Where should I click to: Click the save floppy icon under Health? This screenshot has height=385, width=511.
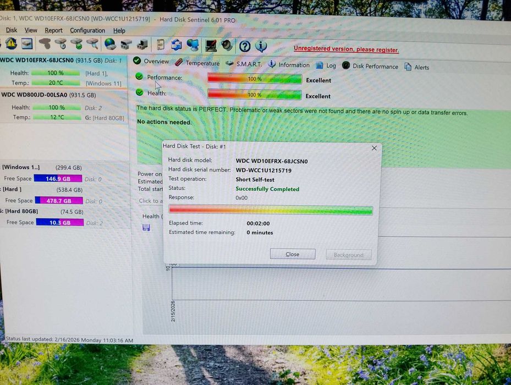point(146,227)
